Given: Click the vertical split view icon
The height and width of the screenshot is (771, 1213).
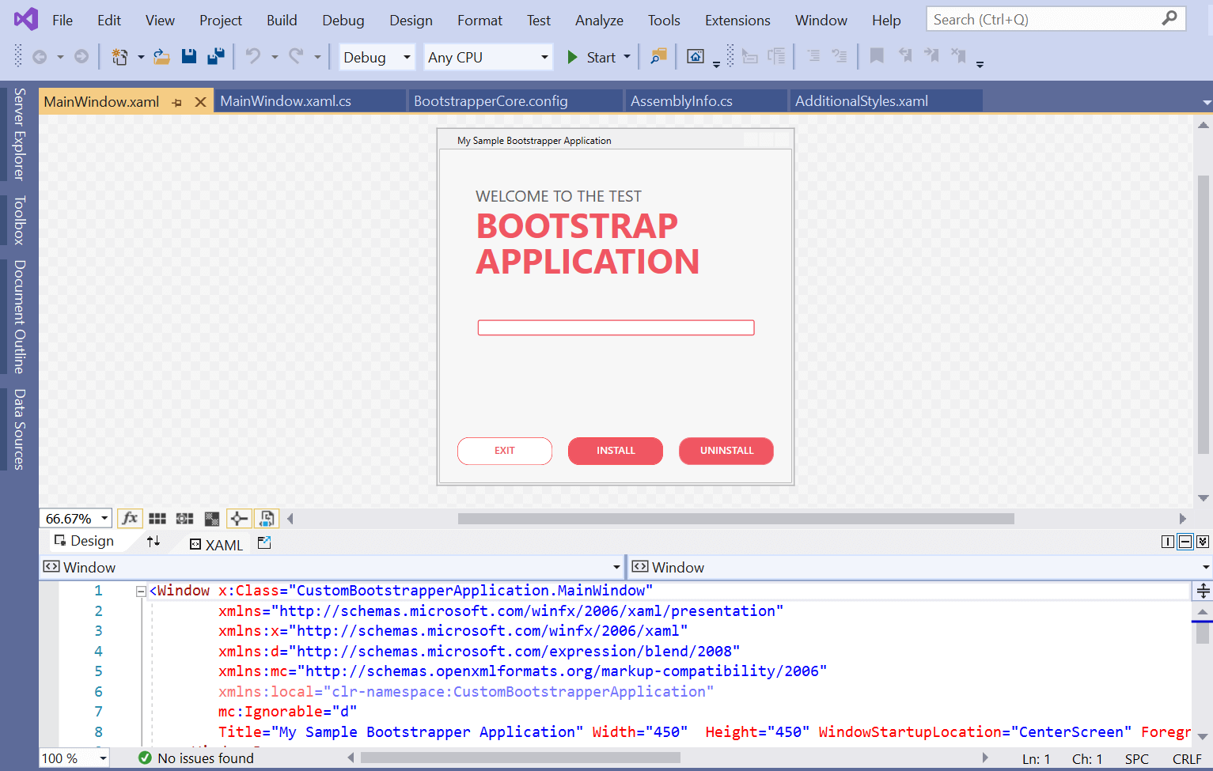Looking at the screenshot, I should [1167, 542].
